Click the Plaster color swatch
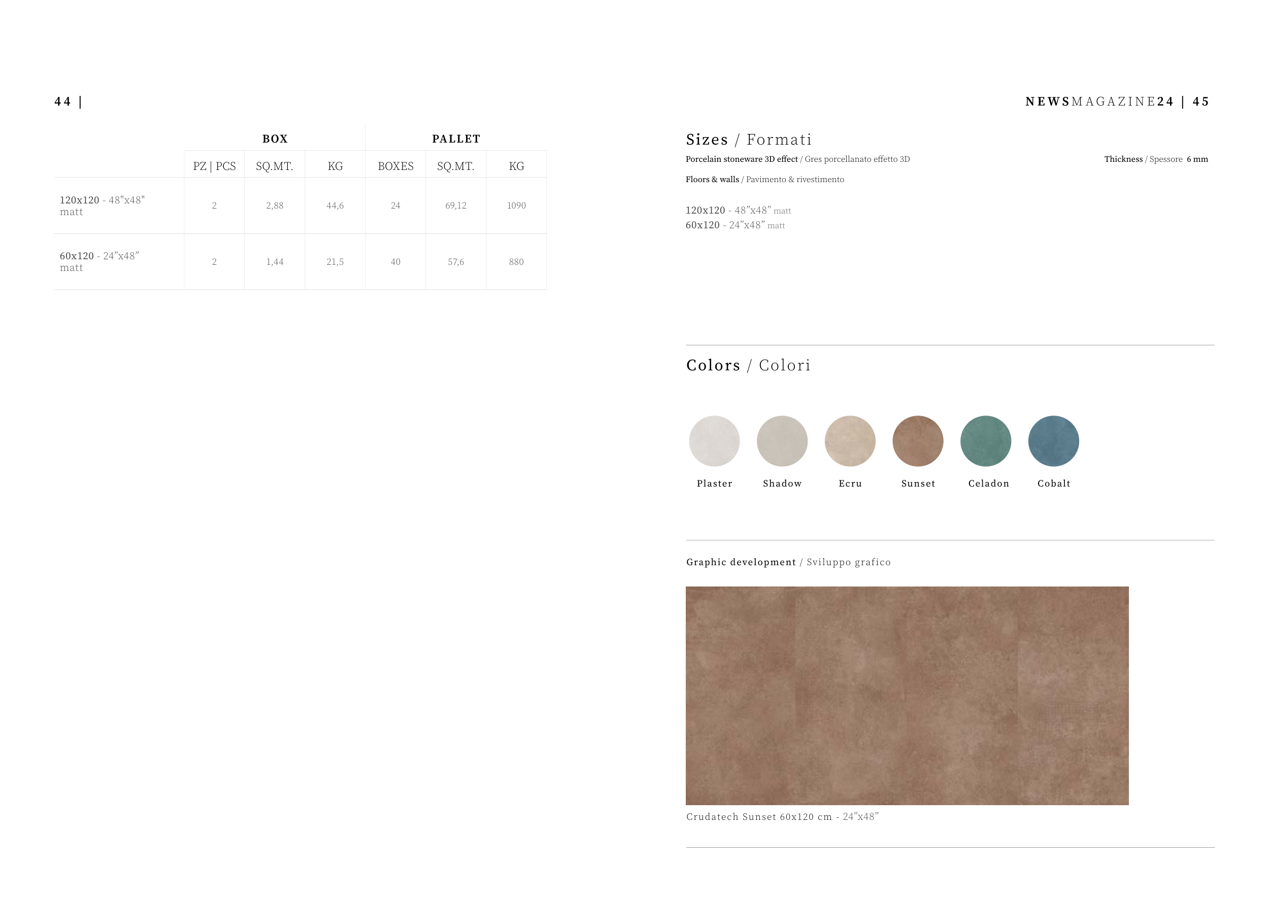The width and height of the screenshot is (1269, 897). pyautogui.click(x=714, y=441)
